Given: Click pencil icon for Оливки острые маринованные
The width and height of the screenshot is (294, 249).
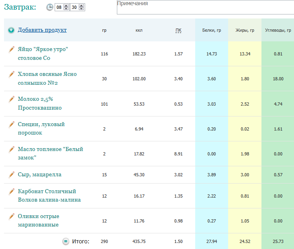Looking at the screenshot, I should pyautogui.click(x=11, y=216).
